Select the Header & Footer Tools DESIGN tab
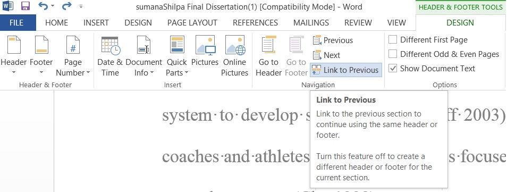Image resolution: width=507 pixels, height=192 pixels. (460, 23)
